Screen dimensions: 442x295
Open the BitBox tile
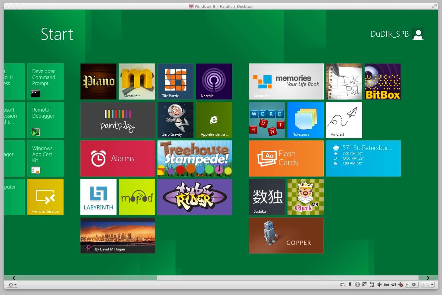coord(383,81)
